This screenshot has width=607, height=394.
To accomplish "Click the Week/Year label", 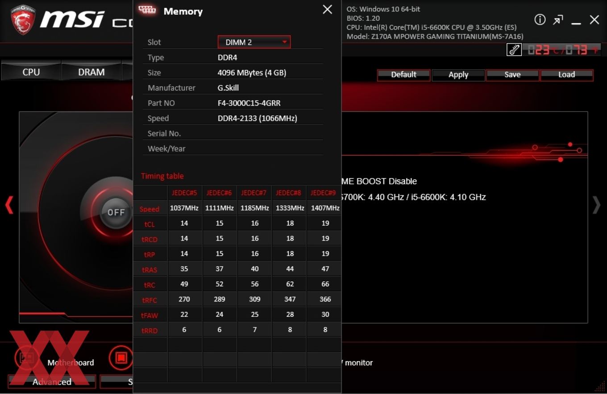I will click(166, 148).
